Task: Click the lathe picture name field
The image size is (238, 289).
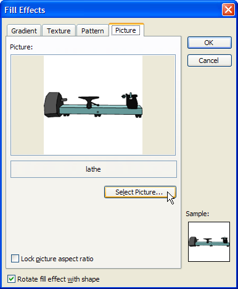Action: click(94, 169)
